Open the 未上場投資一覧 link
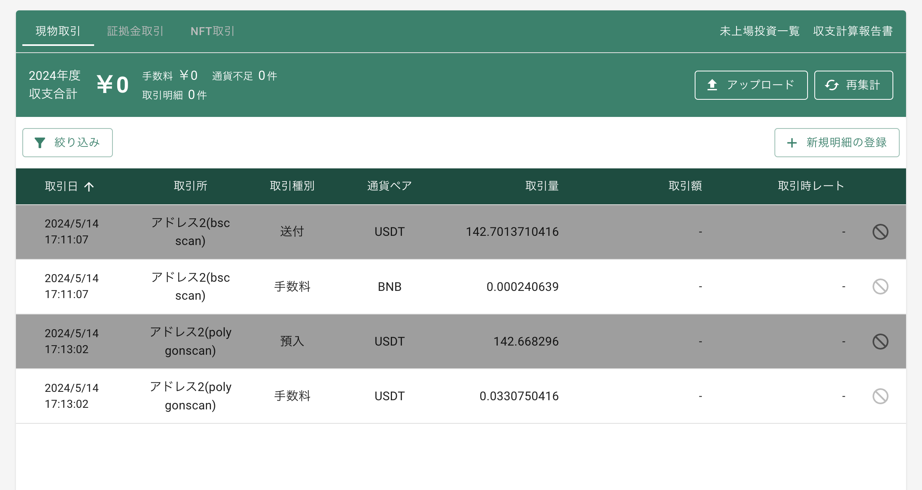The width and height of the screenshot is (922, 490). pyautogui.click(x=760, y=31)
